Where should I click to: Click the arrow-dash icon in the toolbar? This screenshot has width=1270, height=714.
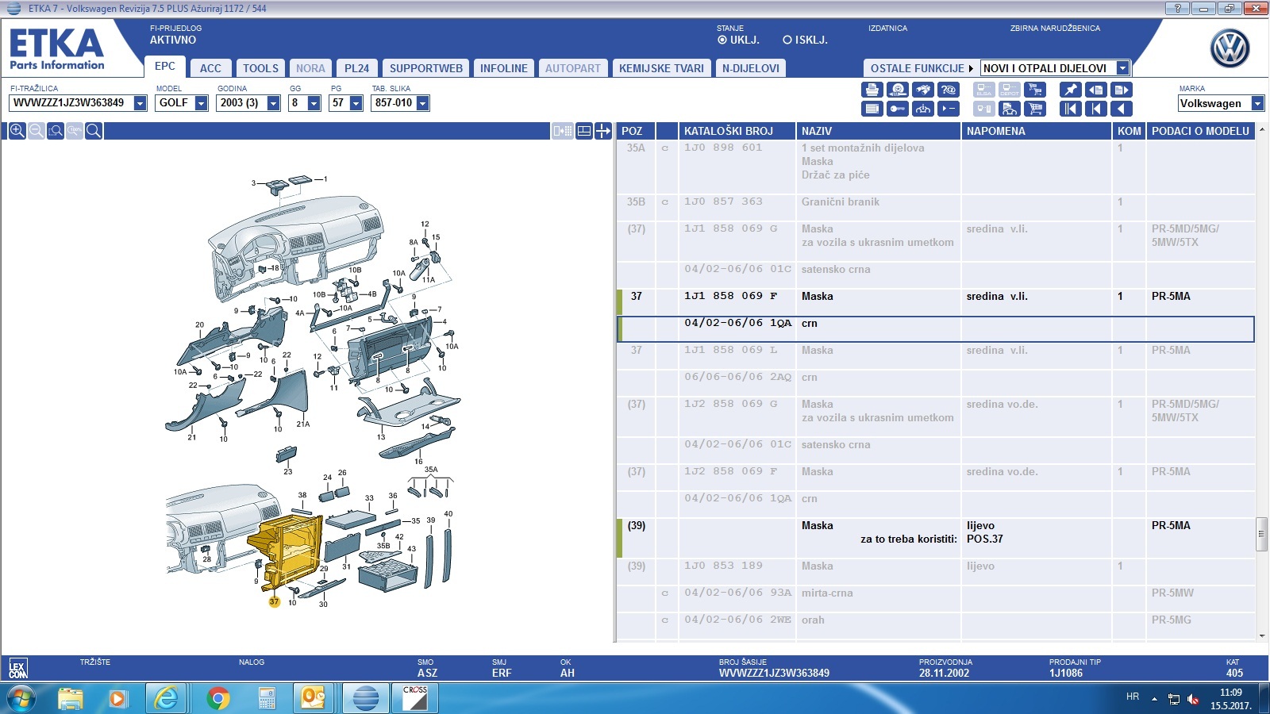949,109
